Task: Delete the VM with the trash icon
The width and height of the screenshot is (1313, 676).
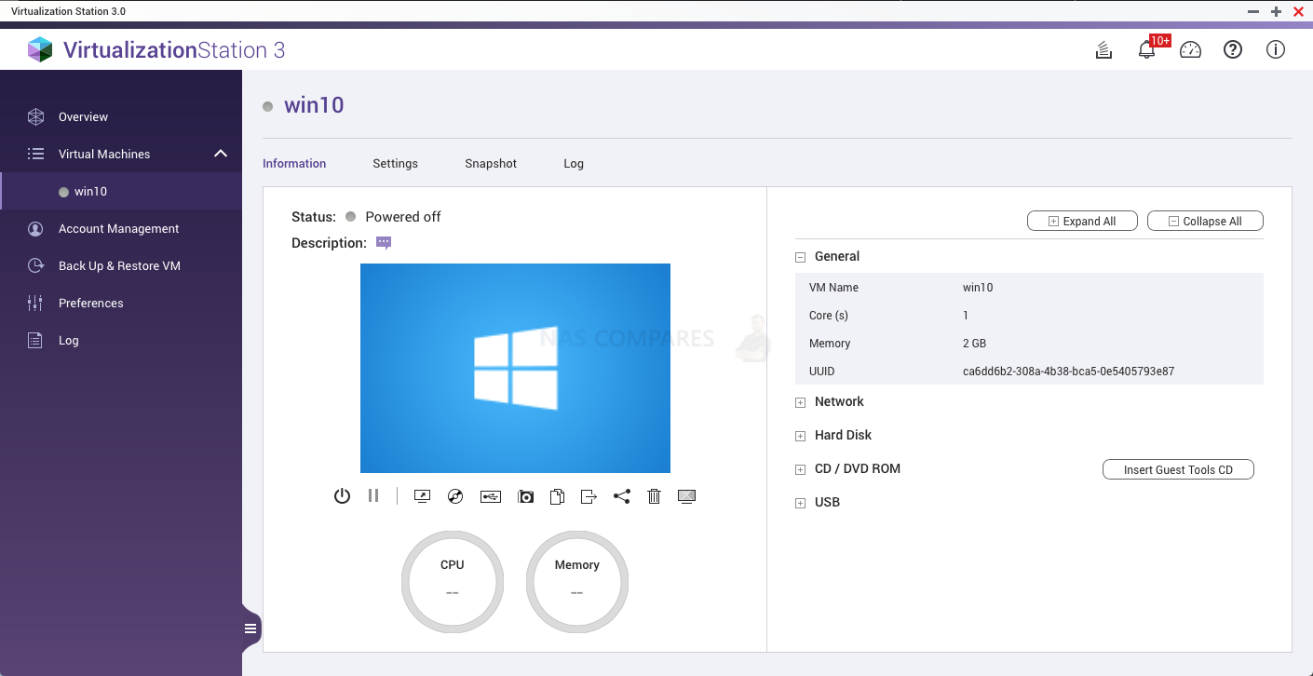Action: [x=654, y=496]
